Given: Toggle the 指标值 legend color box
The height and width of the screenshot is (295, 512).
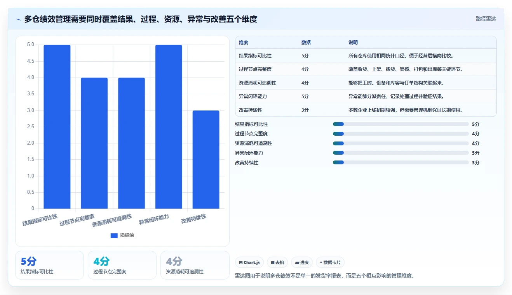Looking at the screenshot, I should (x=114, y=235).
